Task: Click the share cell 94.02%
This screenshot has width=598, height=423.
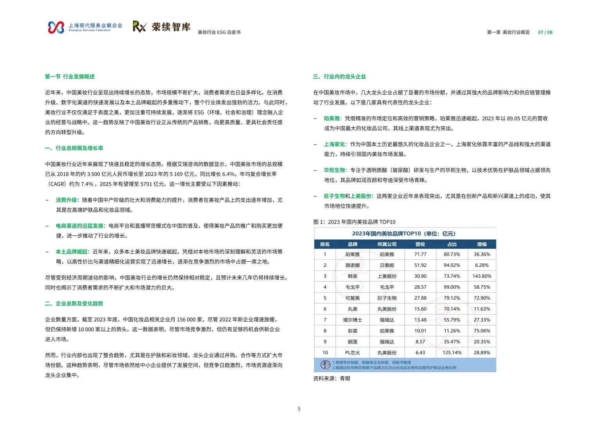Action: point(452,266)
